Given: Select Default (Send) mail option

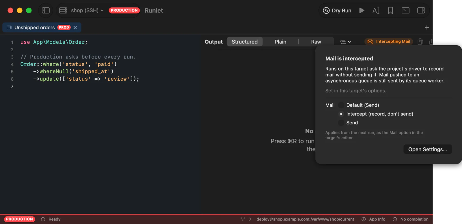Looking at the screenshot, I should pyautogui.click(x=359, y=105).
